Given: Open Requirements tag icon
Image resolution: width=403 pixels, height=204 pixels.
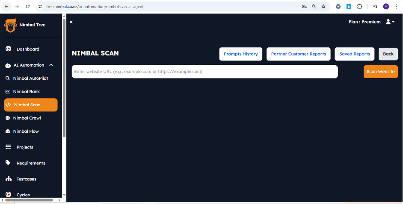Looking at the screenshot, I should [x=8, y=163].
